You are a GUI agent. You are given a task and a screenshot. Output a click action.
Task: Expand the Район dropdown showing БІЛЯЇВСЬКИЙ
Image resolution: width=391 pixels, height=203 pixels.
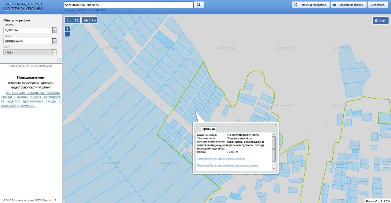[x=54, y=41]
